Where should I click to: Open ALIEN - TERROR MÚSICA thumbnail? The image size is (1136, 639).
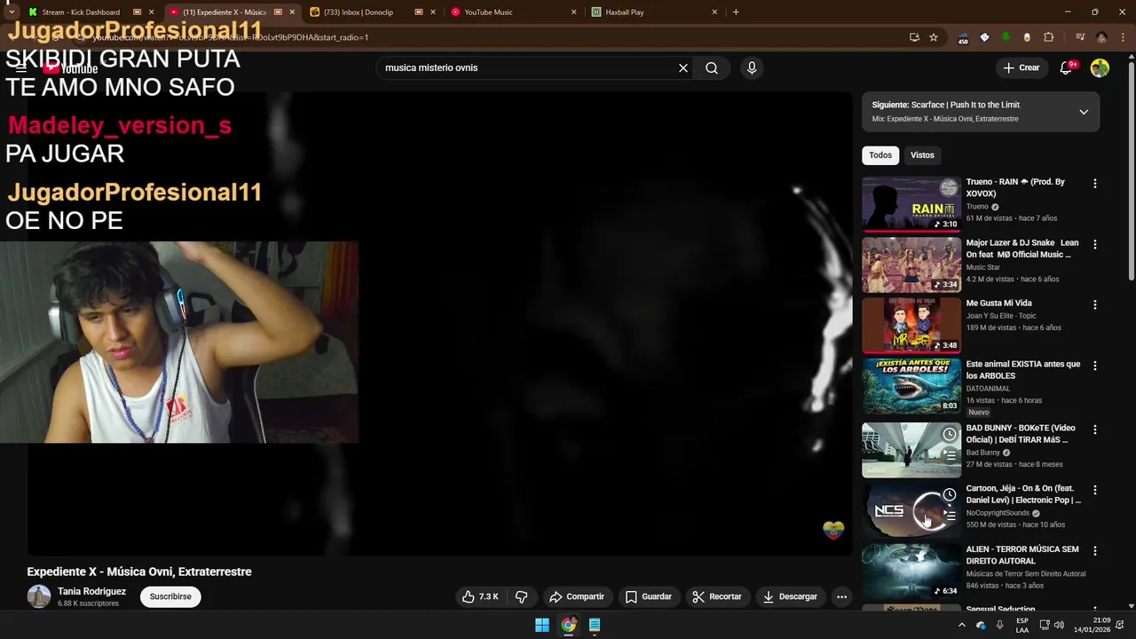(x=911, y=571)
